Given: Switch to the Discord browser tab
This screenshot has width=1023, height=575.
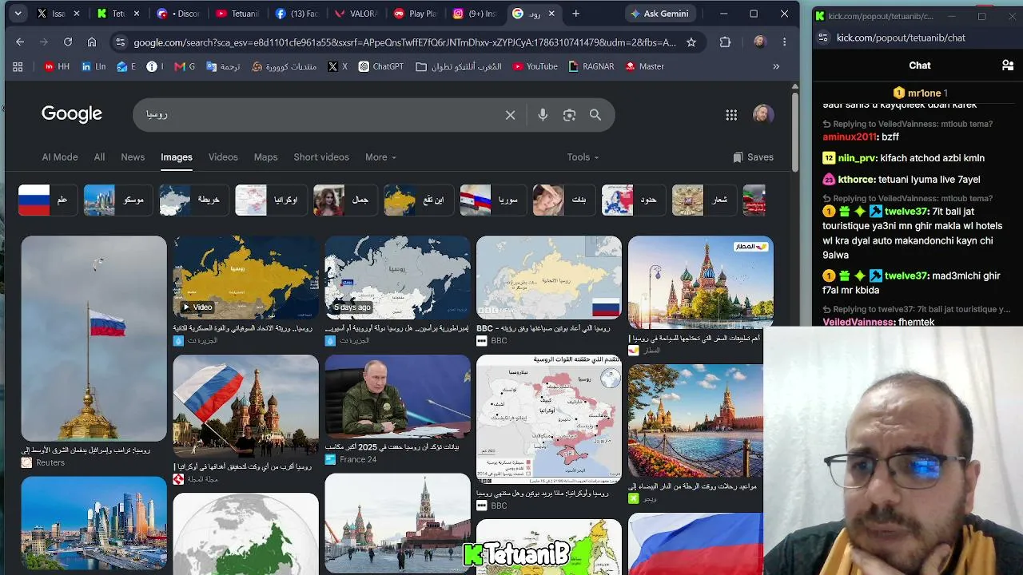Looking at the screenshot, I should tap(177, 14).
